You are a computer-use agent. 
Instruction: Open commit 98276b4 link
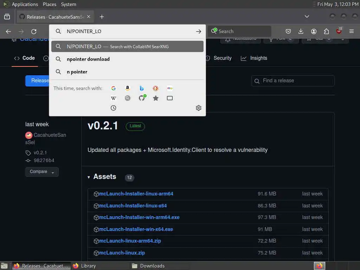click(44, 160)
